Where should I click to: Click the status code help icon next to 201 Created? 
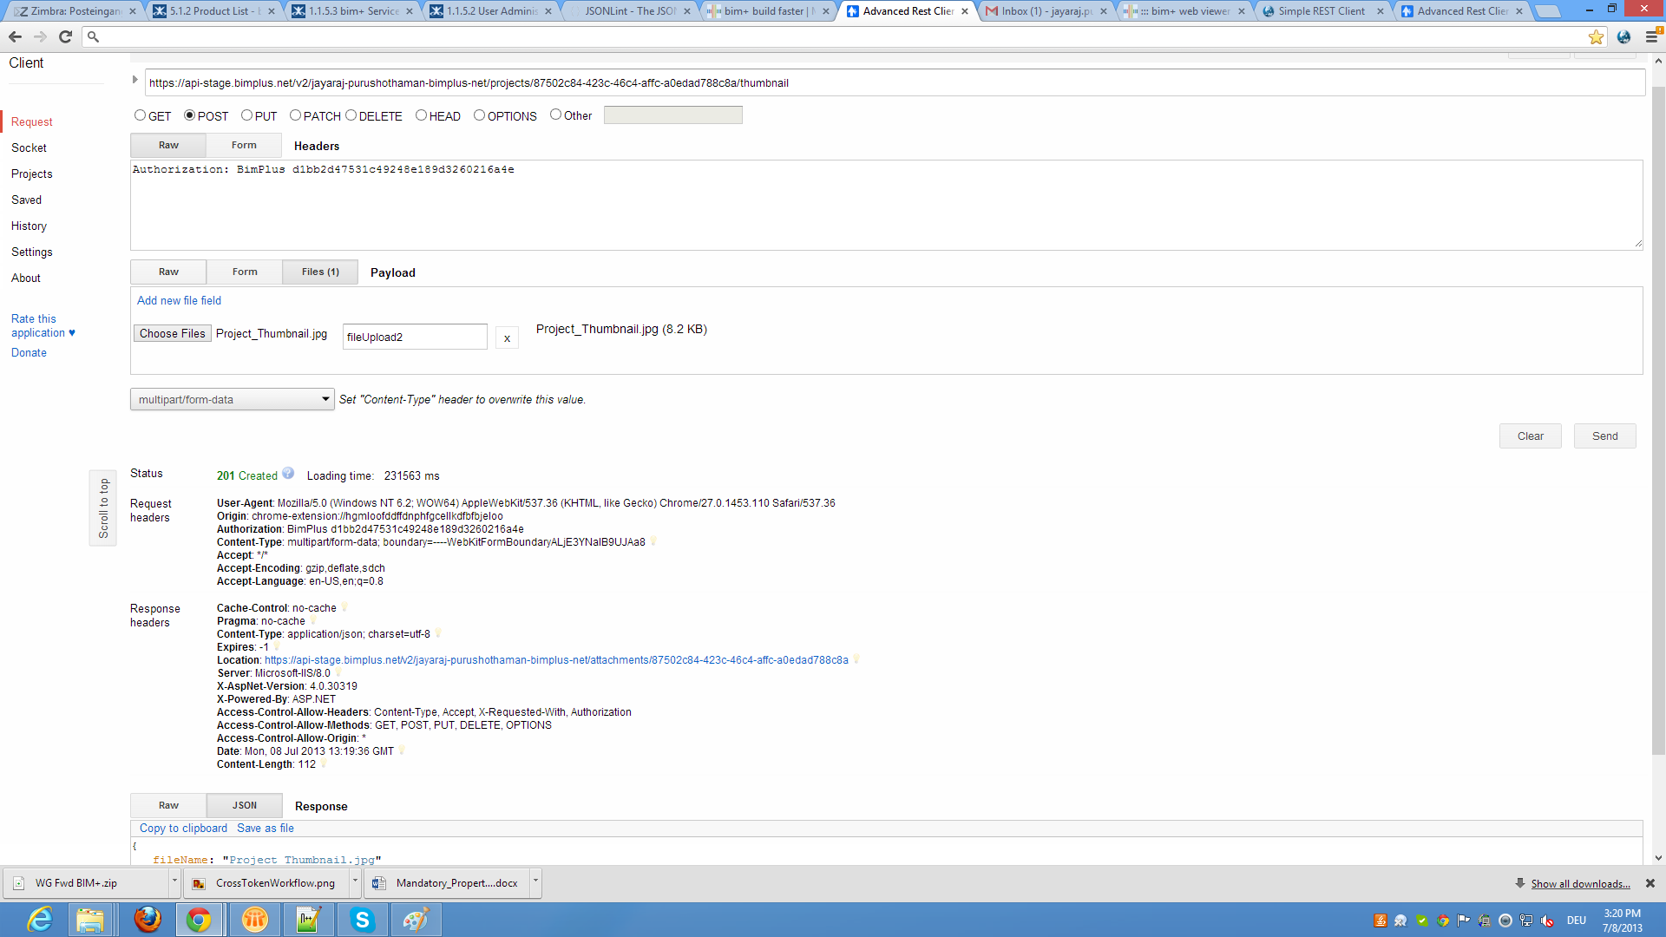point(288,474)
